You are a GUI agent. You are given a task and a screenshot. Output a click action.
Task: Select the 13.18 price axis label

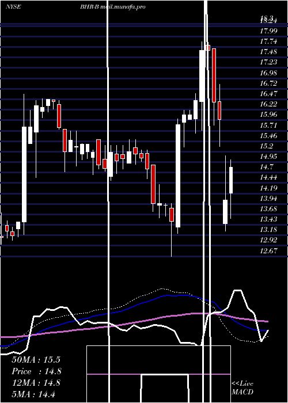pos(268,230)
